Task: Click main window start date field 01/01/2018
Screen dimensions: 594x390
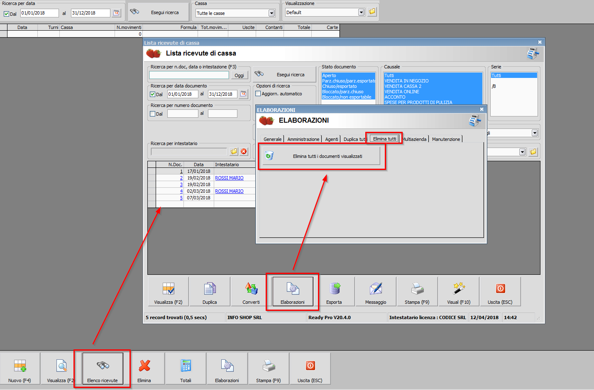Action: pyautogui.click(x=39, y=13)
